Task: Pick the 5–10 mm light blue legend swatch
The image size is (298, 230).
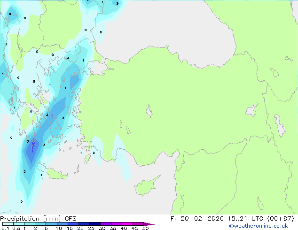Action: [x=51, y=224]
